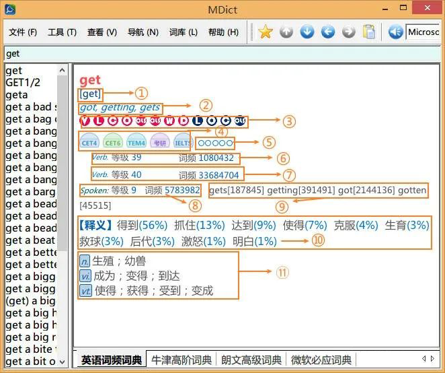The image size is (445, 373).
Task: Go back with the blue left arrow
Action: [328, 32]
